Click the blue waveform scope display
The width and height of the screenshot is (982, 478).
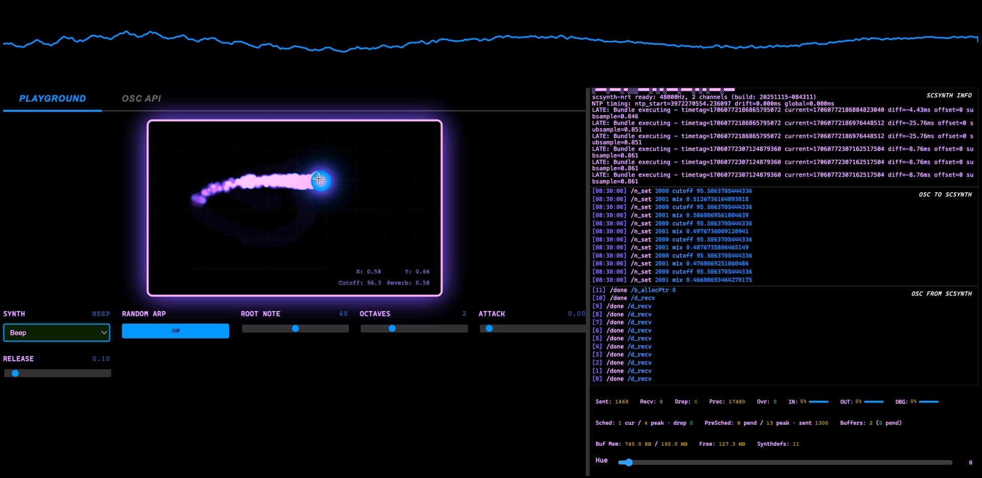click(491, 41)
